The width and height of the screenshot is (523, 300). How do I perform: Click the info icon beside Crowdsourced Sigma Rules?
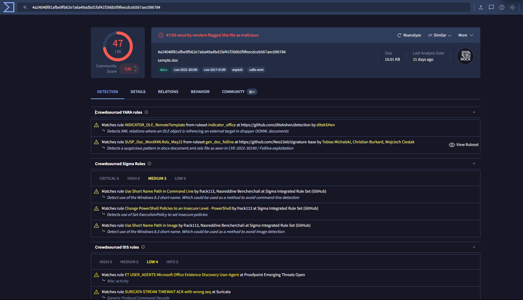tap(149, 164)
